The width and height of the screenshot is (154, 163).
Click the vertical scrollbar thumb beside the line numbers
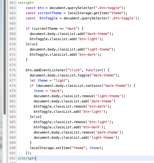tap(4, 57)
